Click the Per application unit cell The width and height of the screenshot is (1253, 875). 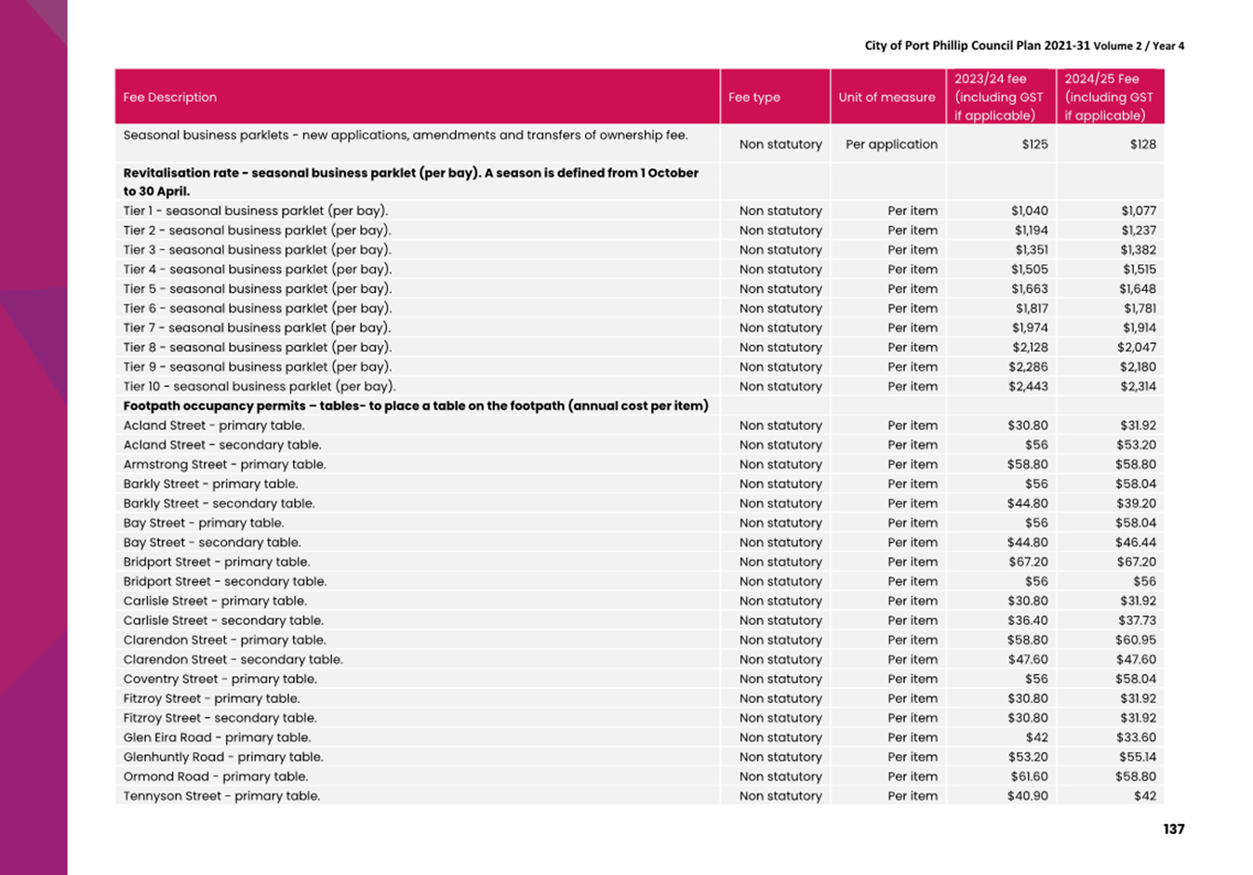(x=891, y=144)
